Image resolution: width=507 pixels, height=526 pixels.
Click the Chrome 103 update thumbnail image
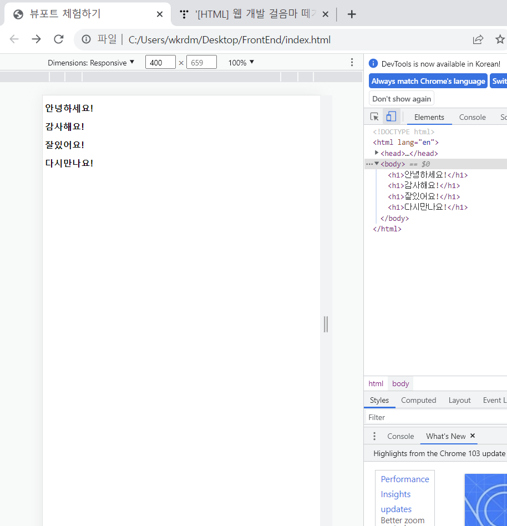point(486,500)
